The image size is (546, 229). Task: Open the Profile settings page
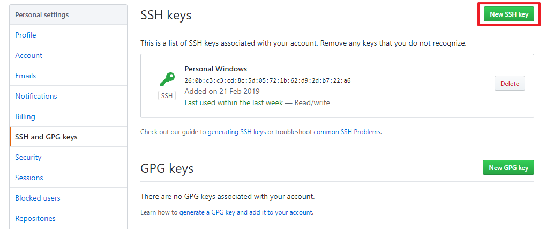25,35
